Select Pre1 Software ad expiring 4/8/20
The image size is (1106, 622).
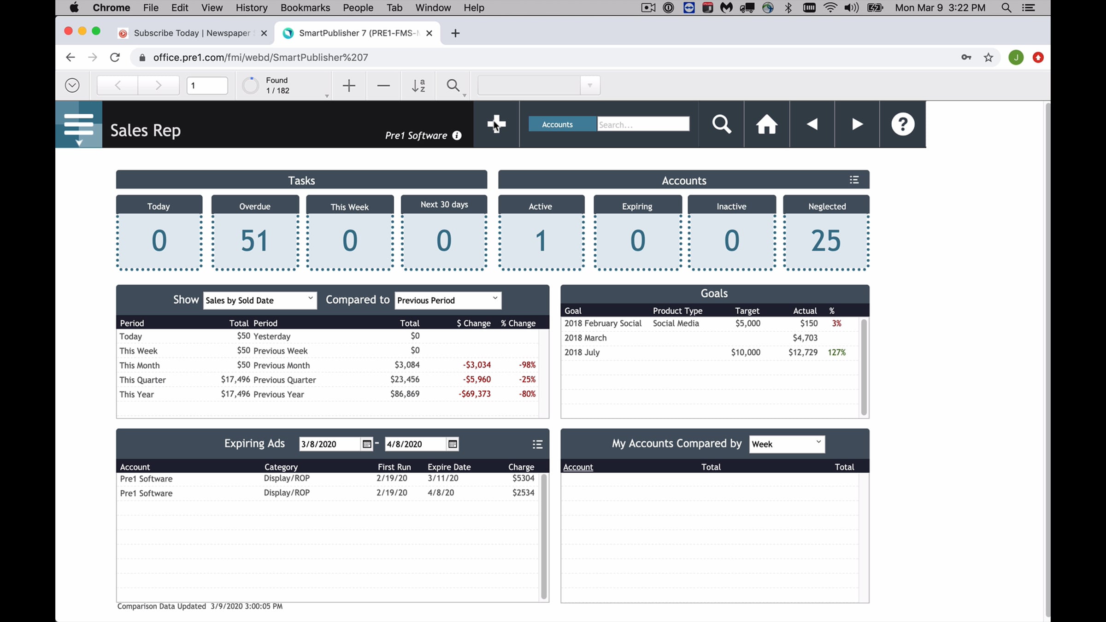click(328, 493)
